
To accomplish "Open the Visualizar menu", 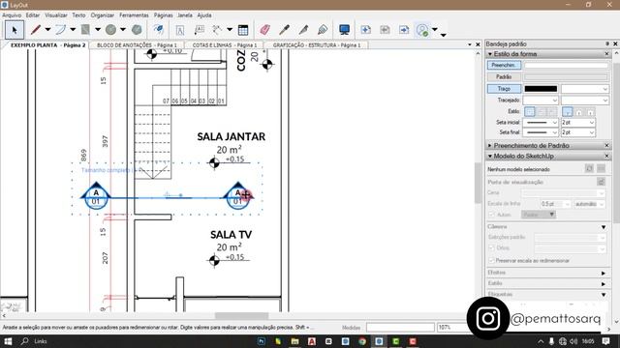I will 56,15.
